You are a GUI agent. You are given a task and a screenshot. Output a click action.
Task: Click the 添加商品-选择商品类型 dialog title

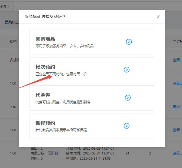click(x=45, y=16)
